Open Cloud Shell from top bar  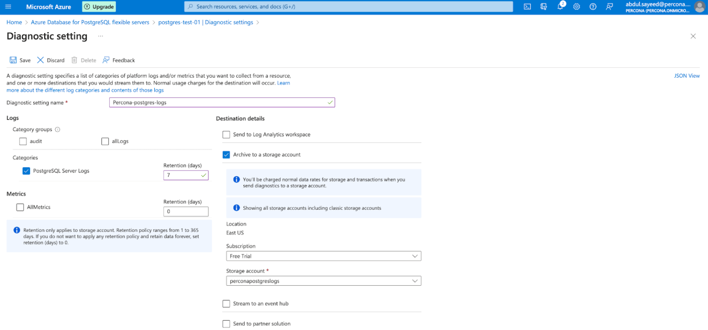pos(527,7)
